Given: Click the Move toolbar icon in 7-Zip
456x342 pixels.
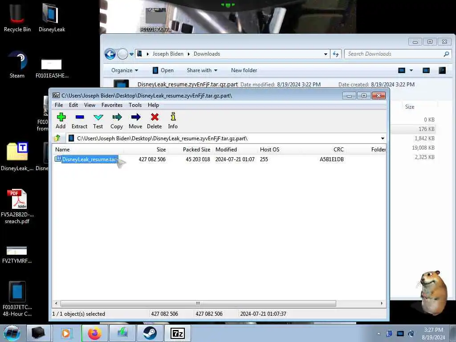Looking at the screenshot, I should point(135,121).
